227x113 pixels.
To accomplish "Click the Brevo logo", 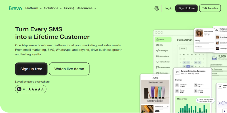I will pos(15,8).
